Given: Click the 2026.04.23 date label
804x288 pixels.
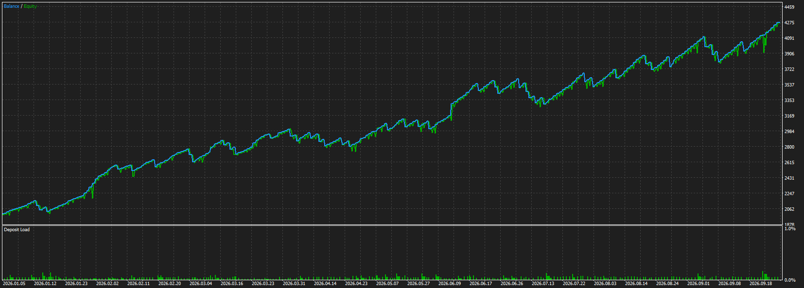Looking at the screenshot, I should tap(356, 284).
